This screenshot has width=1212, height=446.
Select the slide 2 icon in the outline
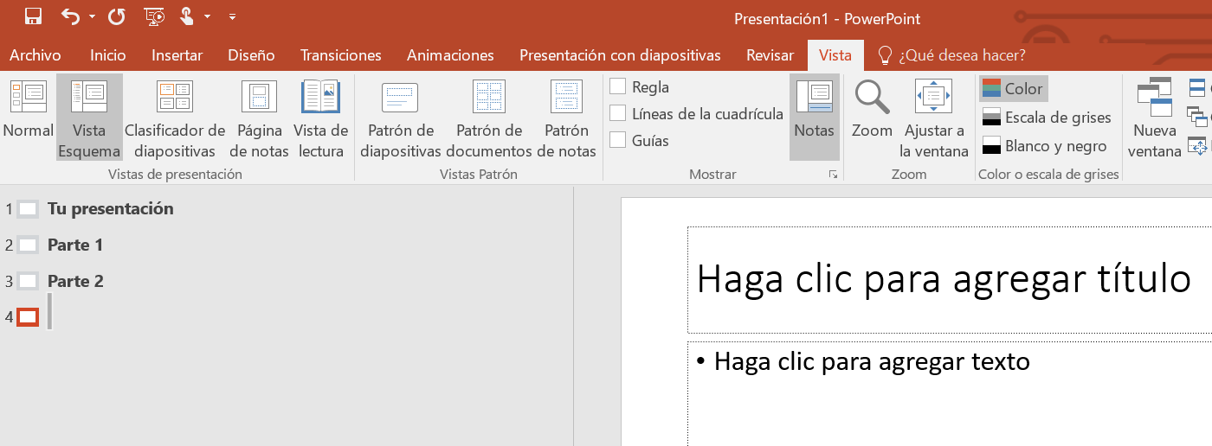click(28, 245)
